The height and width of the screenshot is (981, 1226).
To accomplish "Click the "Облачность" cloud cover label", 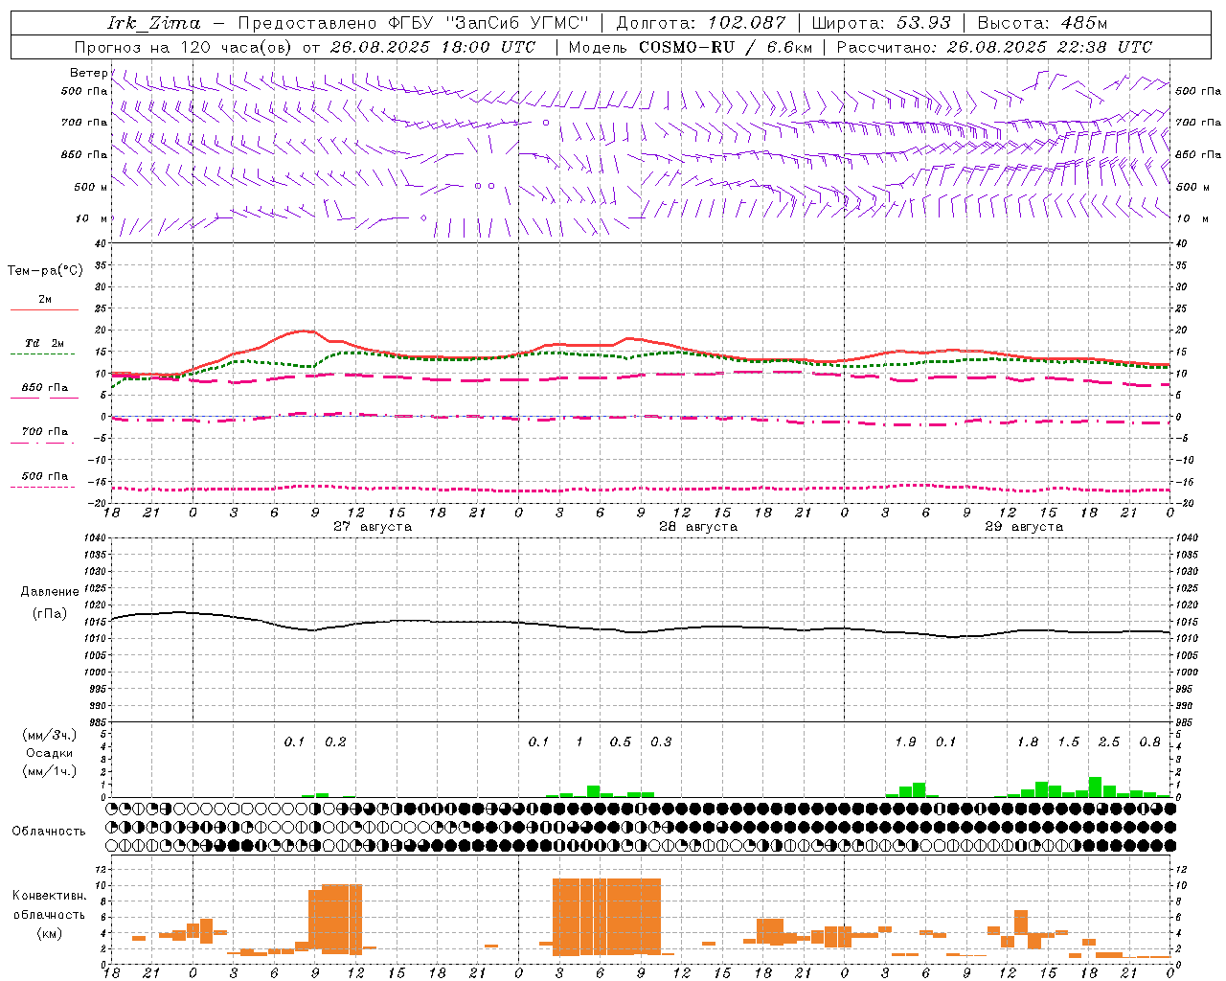I will (x=49, y=832).
